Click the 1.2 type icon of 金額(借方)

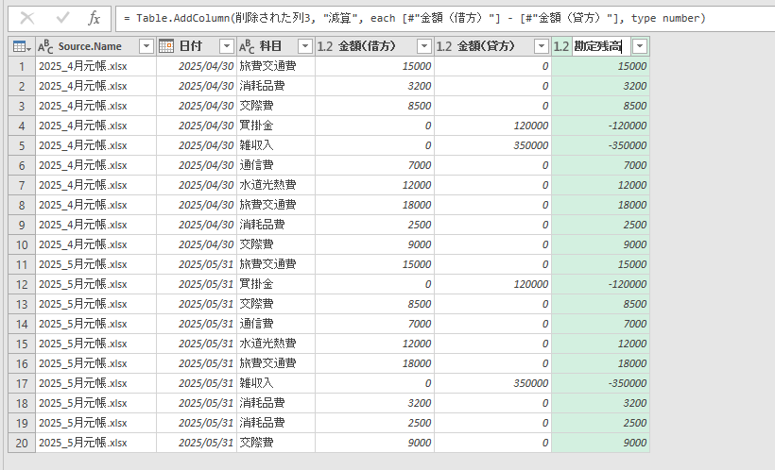[x=324, y=46]
